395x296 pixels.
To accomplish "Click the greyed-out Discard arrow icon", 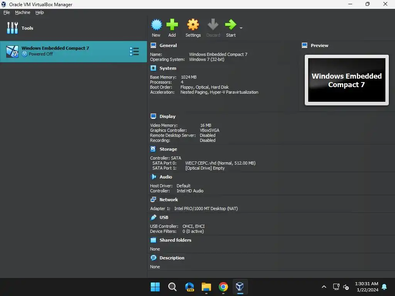I will tap(213, 25).
